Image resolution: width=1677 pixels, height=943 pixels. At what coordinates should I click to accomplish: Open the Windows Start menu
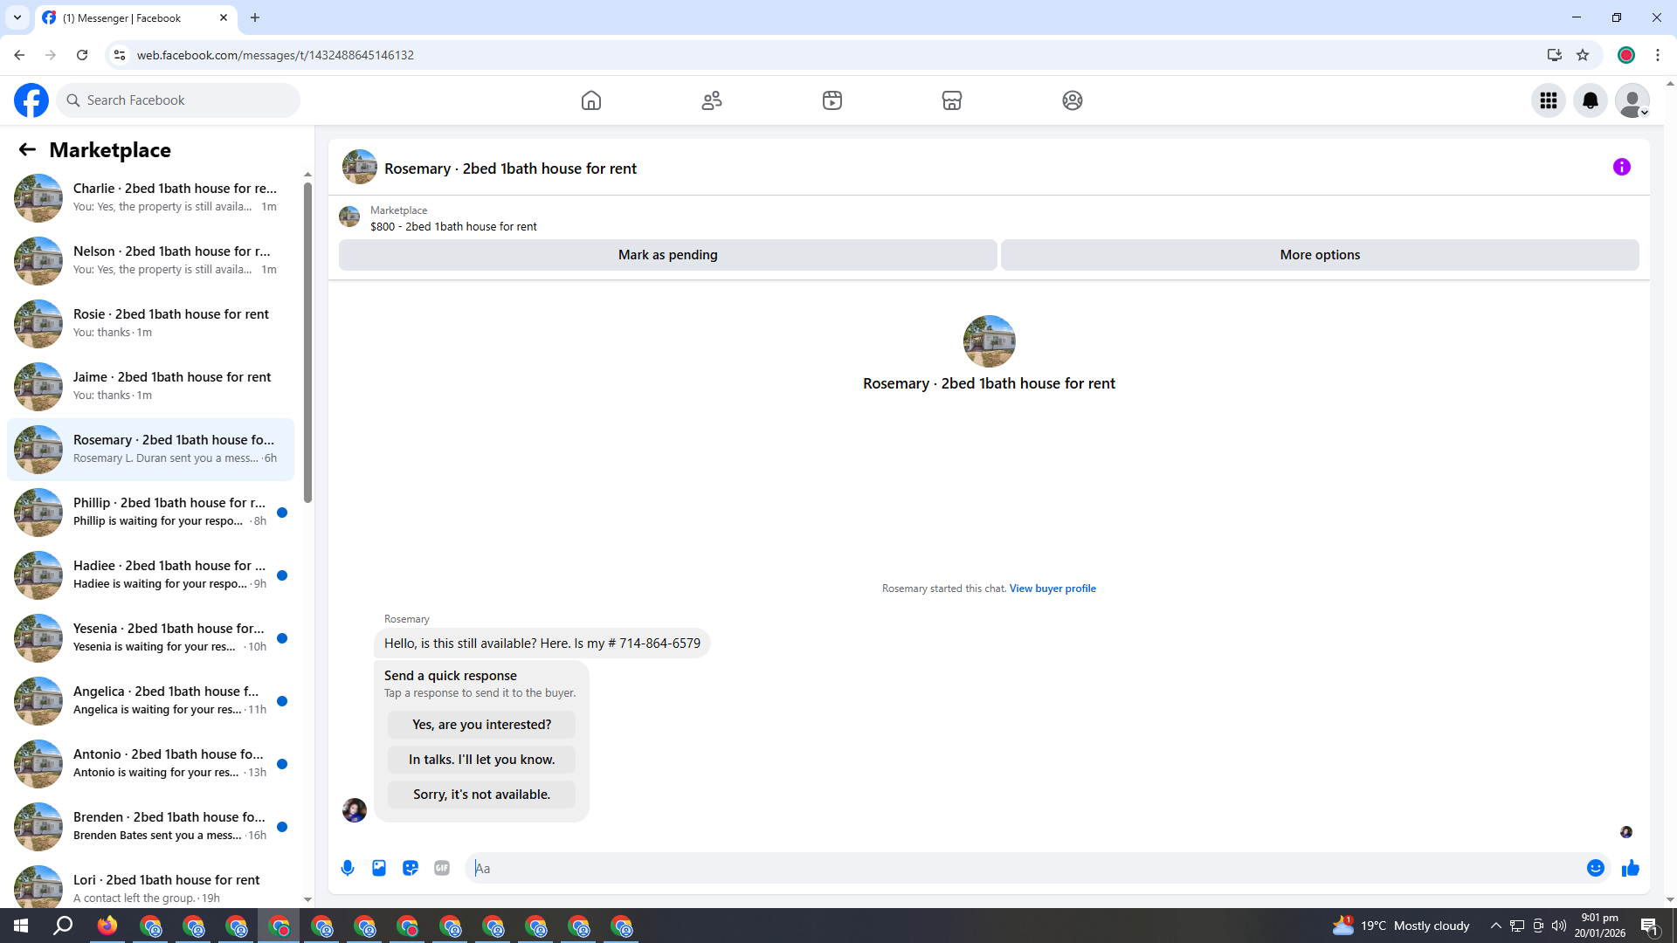[x=21, y=926]
